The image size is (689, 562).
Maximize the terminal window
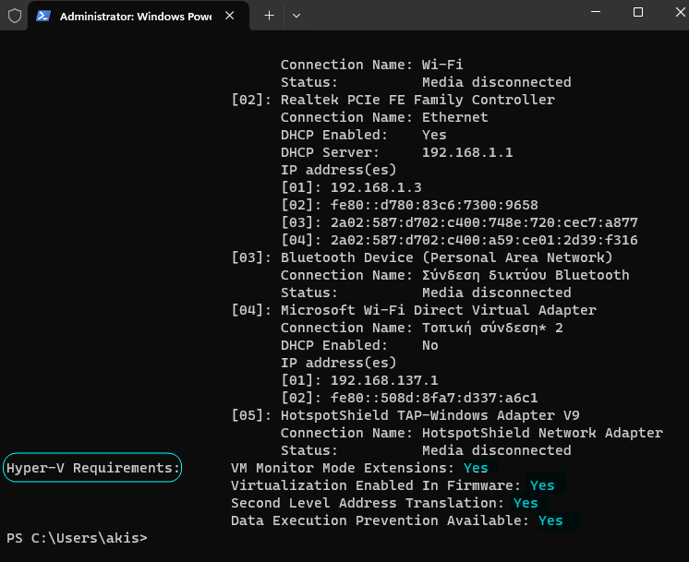[638, 12]
